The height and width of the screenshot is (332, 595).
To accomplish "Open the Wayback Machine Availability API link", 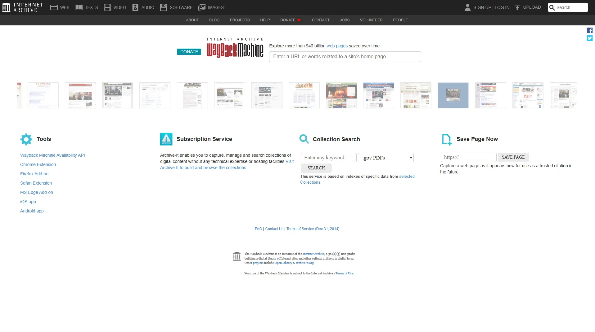I will click(x=52, y=155).
